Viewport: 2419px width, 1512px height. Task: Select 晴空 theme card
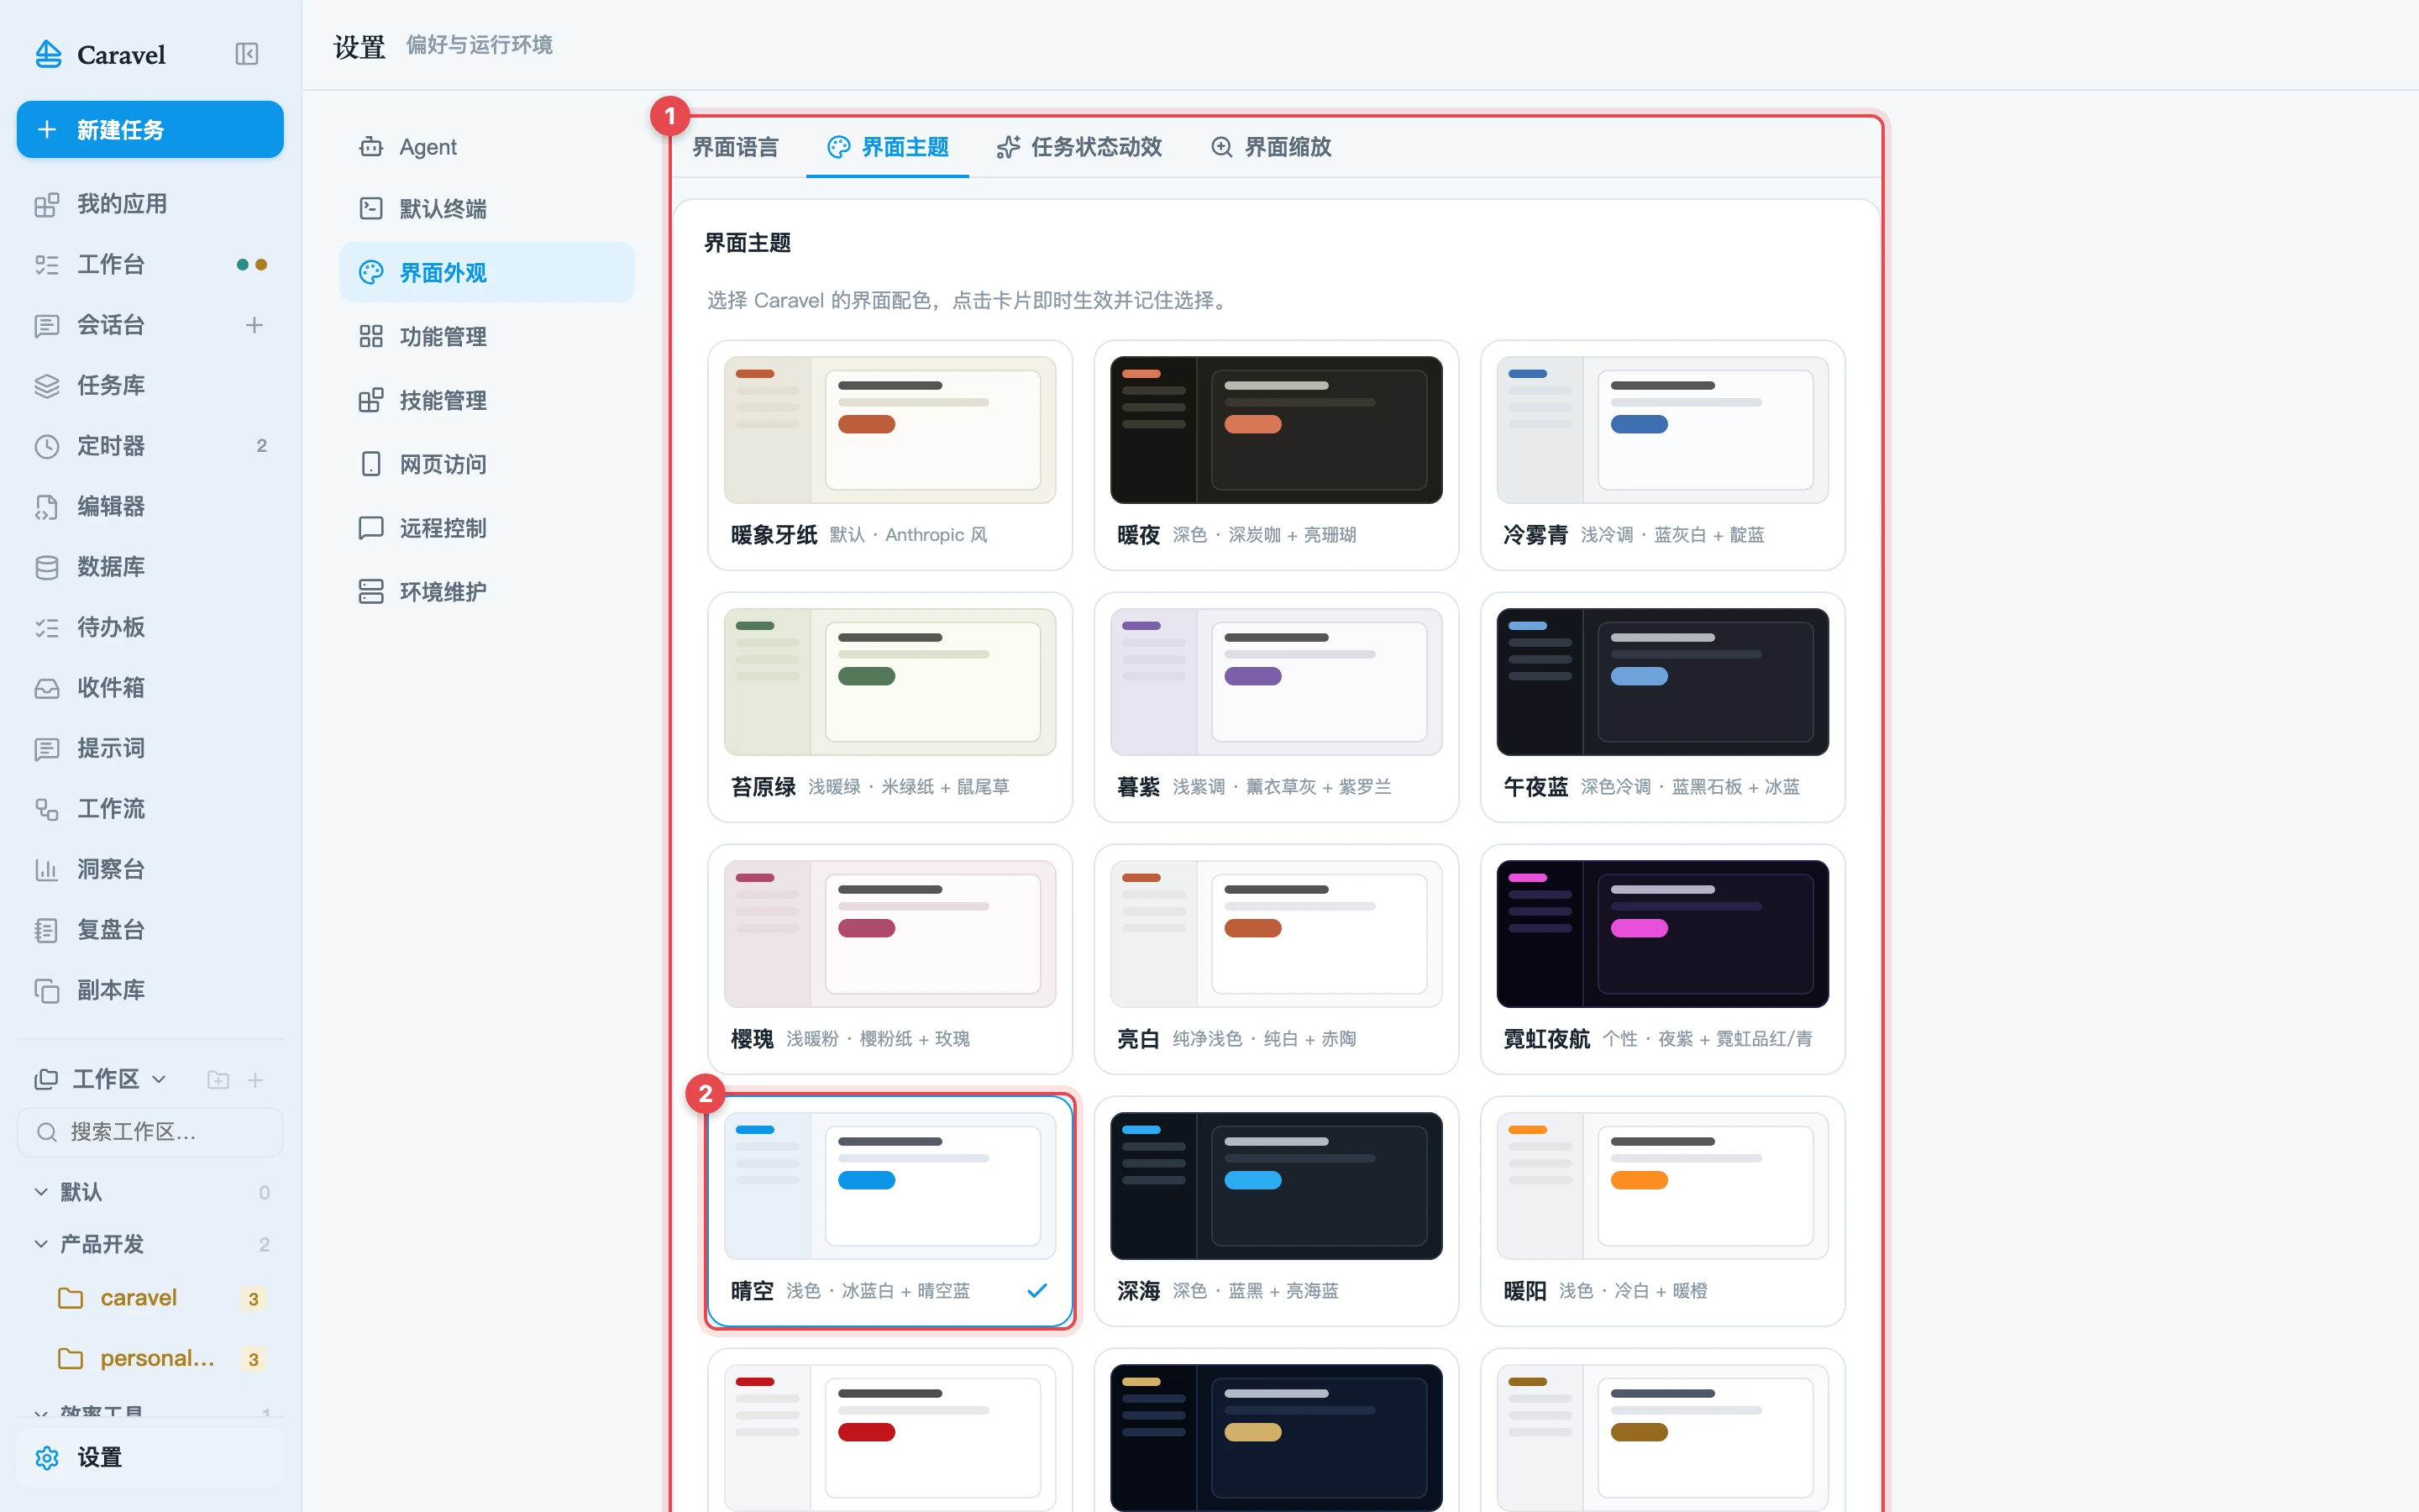[x=889, y=1212]
